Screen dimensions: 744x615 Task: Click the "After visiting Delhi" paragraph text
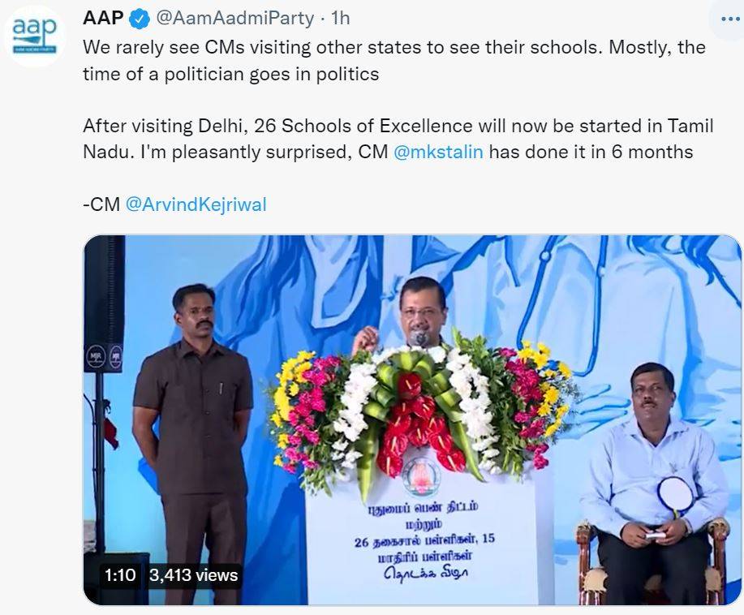398,126
